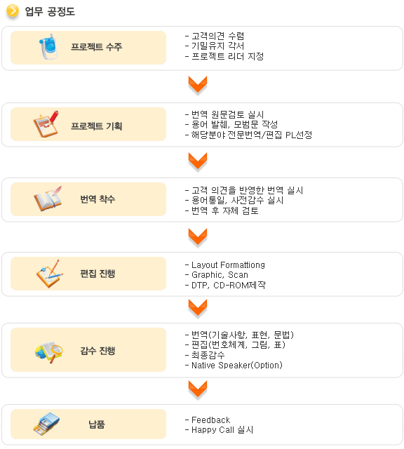Click orange chevron below 프로젝트 수주 box
The width and height of the screenshot is (404, 449).
[x=198, y=85]
